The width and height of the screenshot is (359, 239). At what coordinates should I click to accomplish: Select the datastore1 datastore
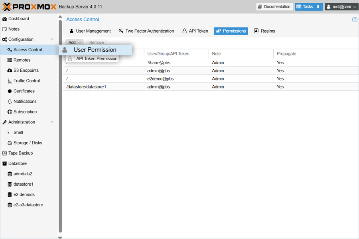(23, 184)
